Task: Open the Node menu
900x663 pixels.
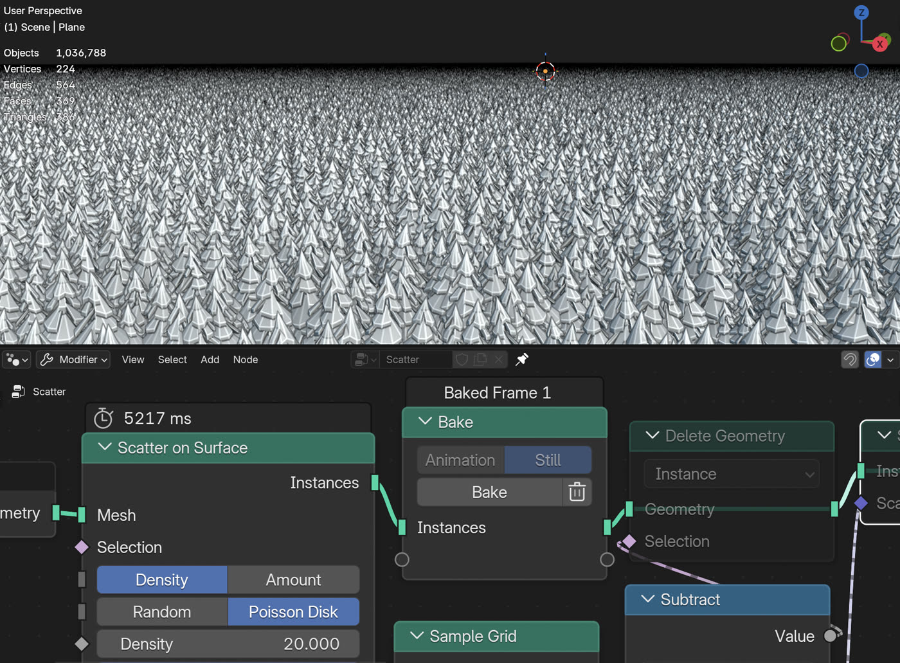Action: (x=246, y=359)
